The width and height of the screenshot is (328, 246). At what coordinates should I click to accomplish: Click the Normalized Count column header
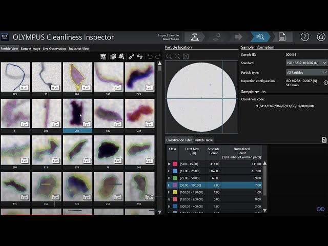(241, 153)
